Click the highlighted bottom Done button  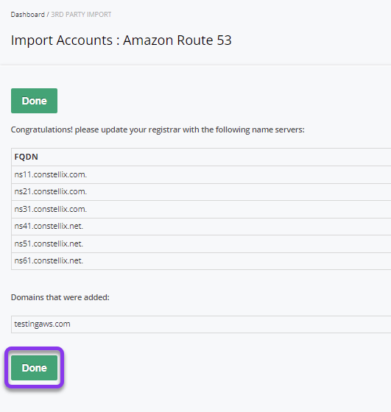[x=34, y=368]
